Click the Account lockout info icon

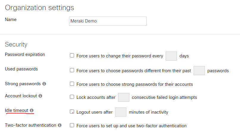(40, 96)
